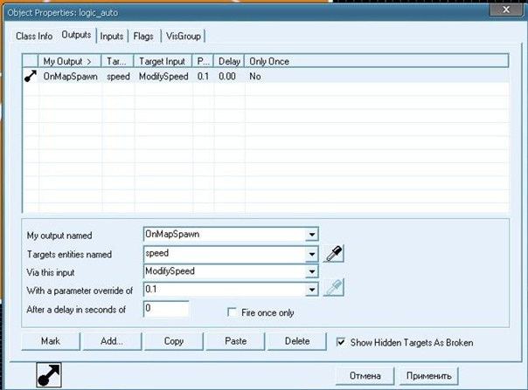Image resolution: width=528 pixels, height=390 pixels.
Task: Click the Copy button
Action: 174,341
